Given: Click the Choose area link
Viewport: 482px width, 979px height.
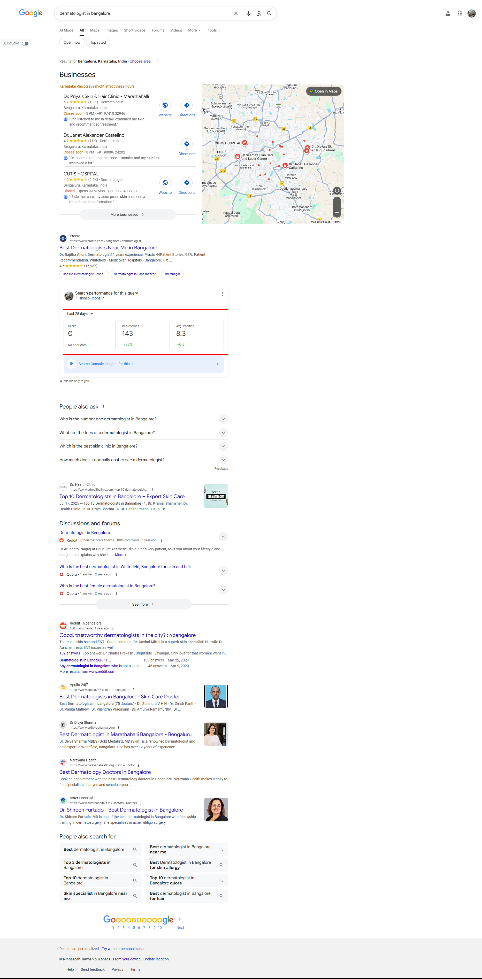Looking at the screenshot, I should point(140,61).
